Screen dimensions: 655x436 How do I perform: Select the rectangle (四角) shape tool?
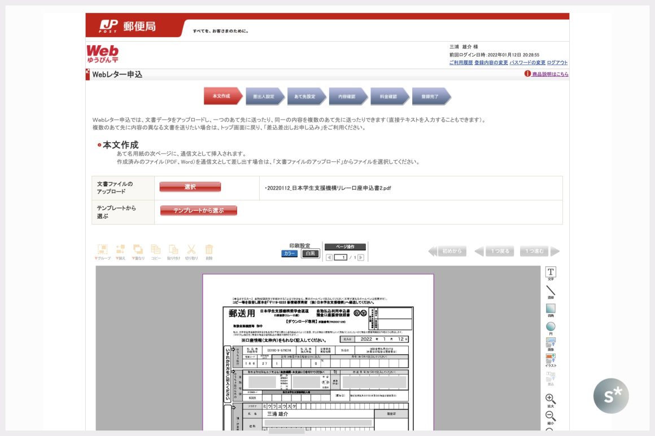coord(550,309)
